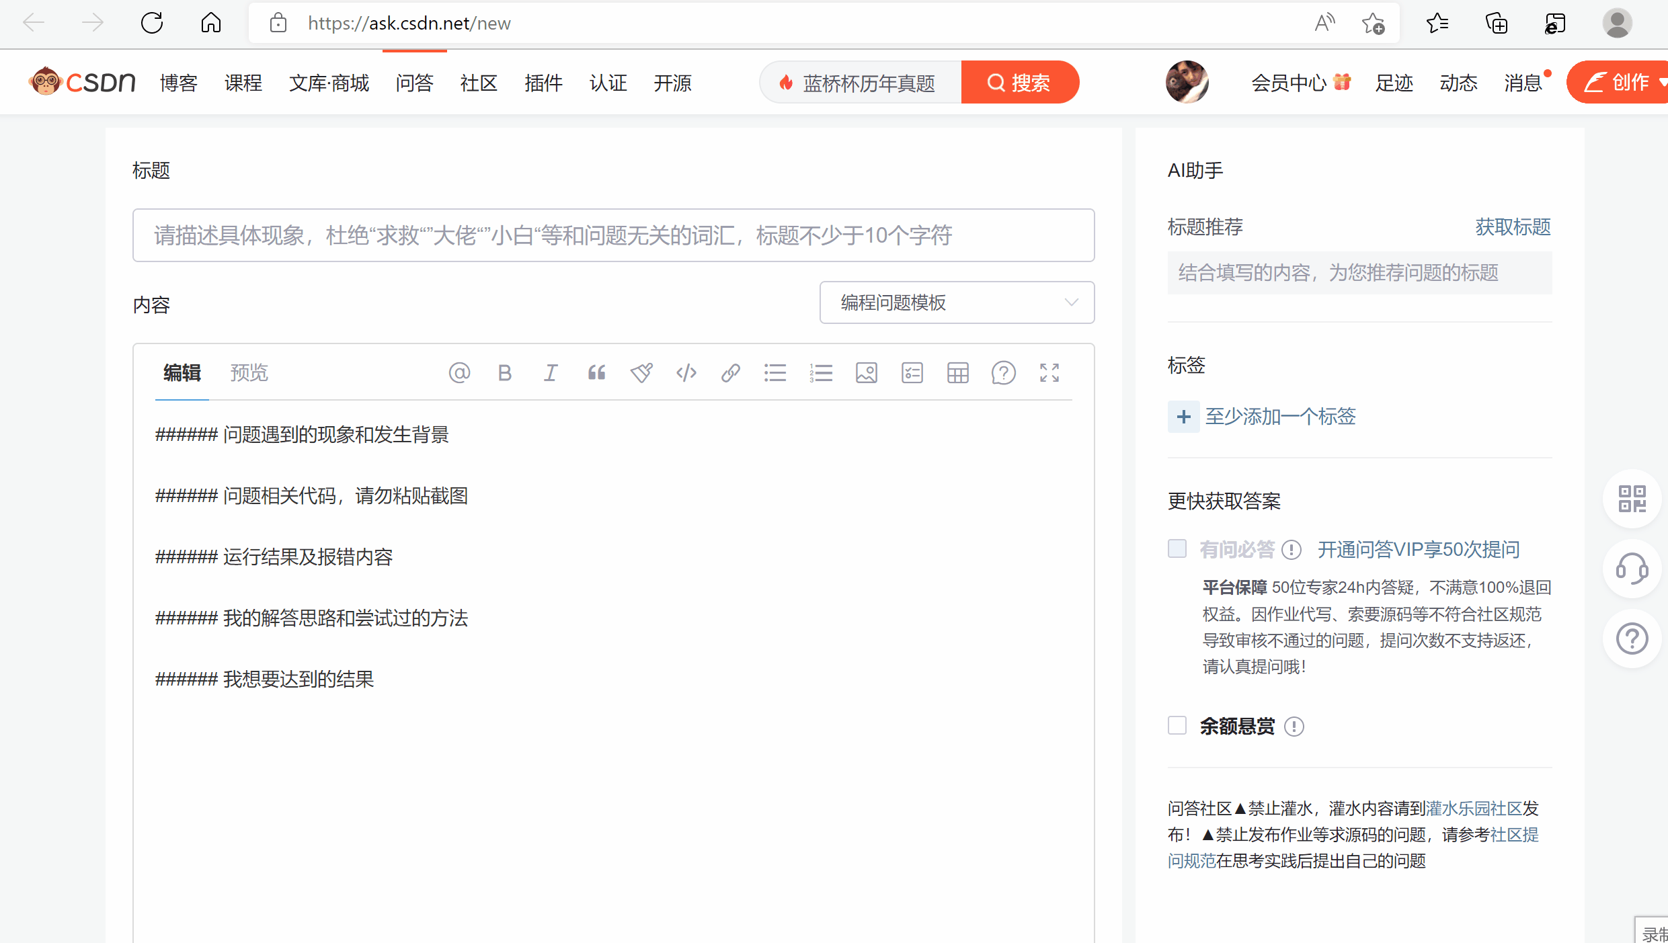Switch to the 预览 tab
Viewport: 1668px width, 943px height.
tap(249, 373)
